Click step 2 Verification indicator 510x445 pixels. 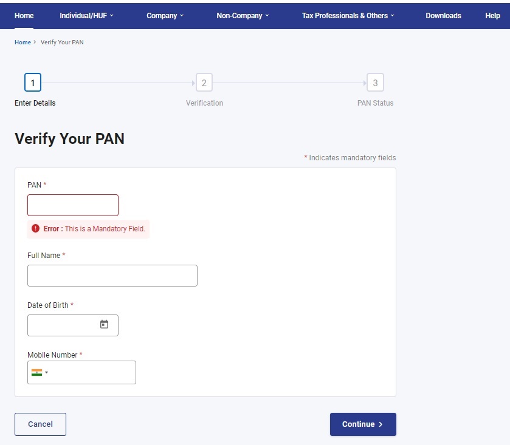click(204, 82)
